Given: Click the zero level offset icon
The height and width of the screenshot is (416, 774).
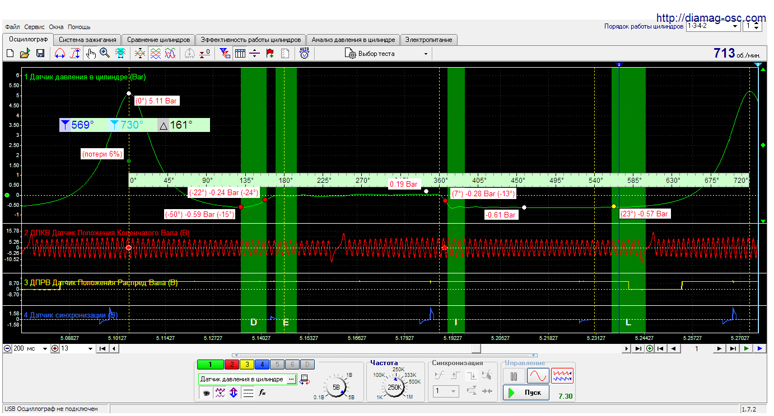Looking at the screenshot, I should coord(205,54).
